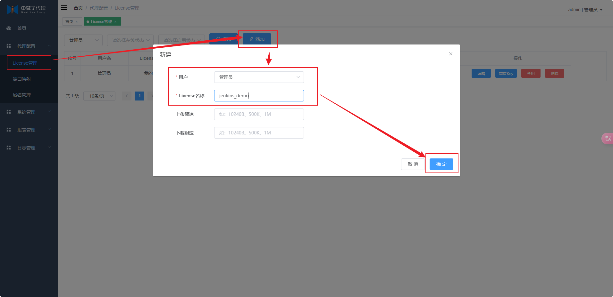Click the 禁用 button
The image size is (613, 297).
pos(531,73)
